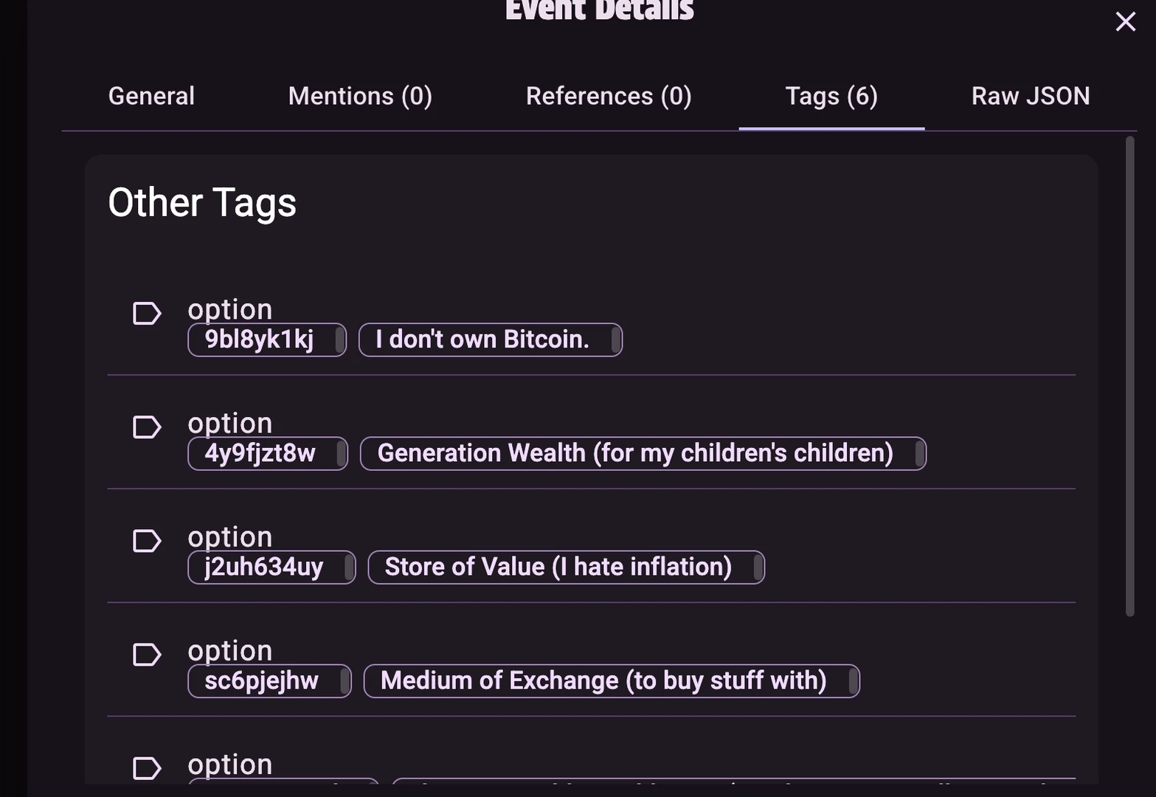
Task: Click the Medium of Exchange chip
Action: coord(603,680)
